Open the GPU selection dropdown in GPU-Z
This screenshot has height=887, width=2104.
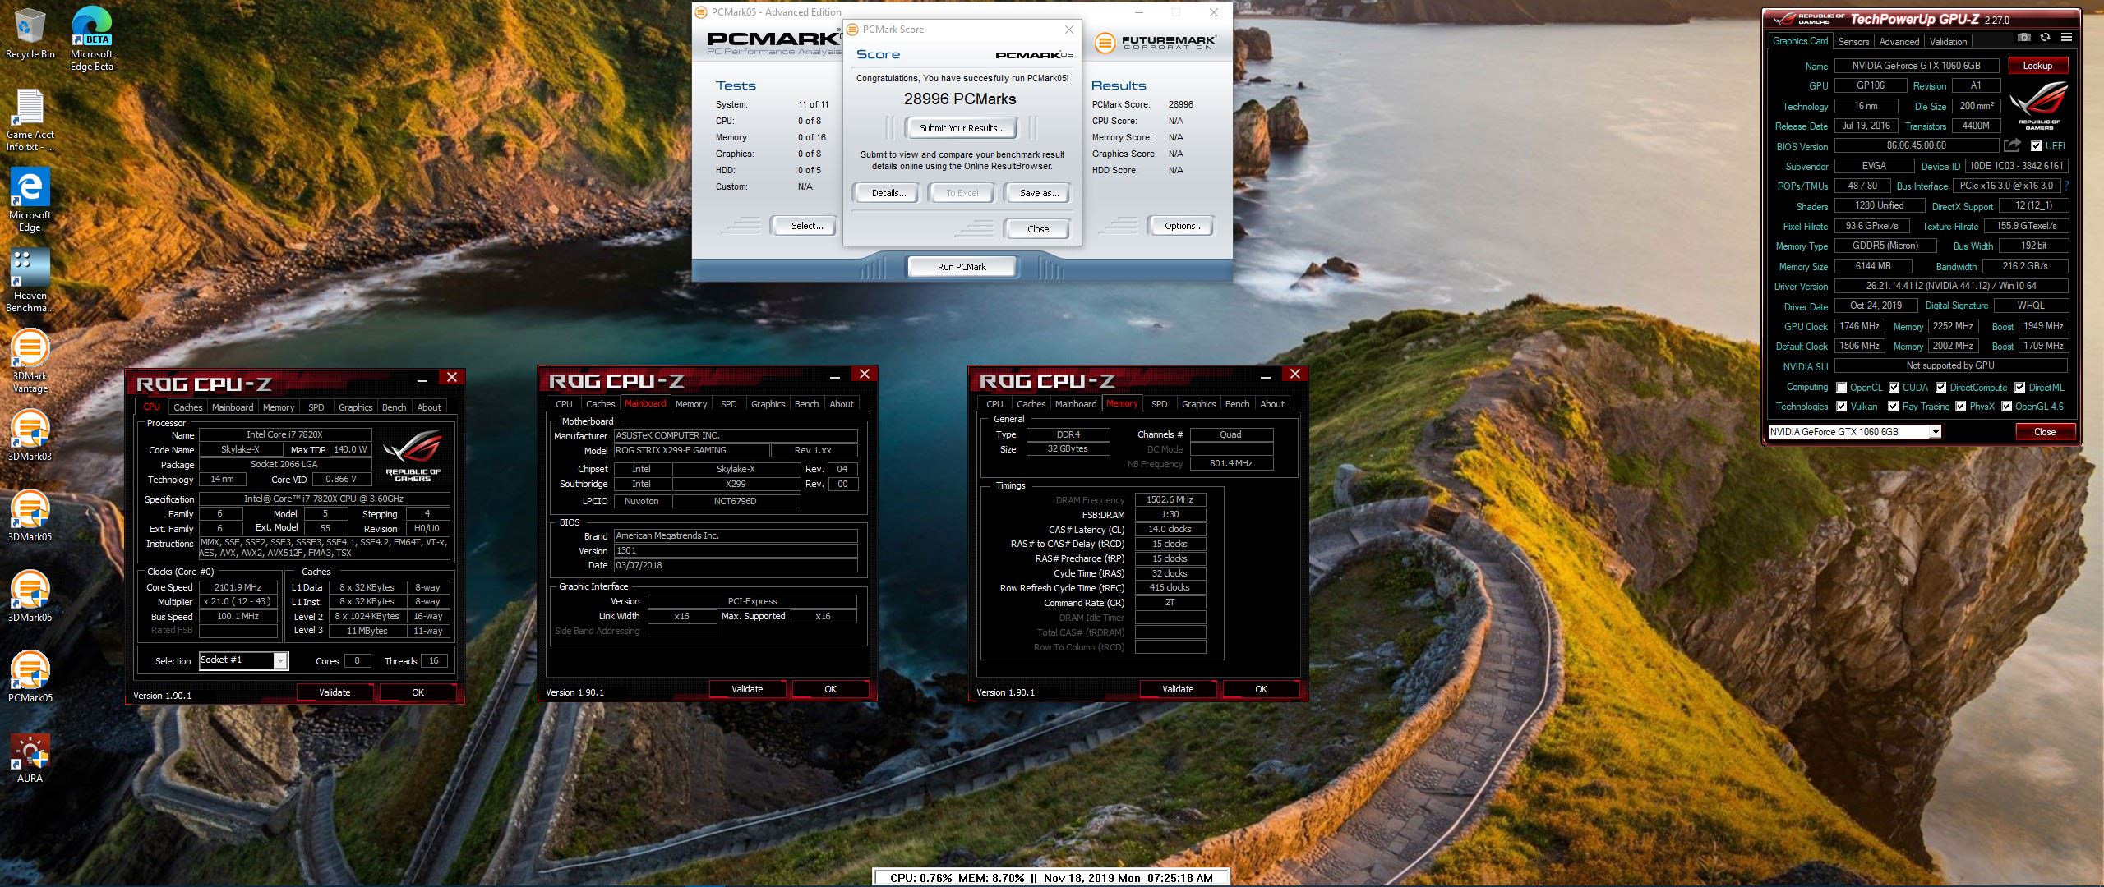pyautogui.click(x=1855, y=432)
